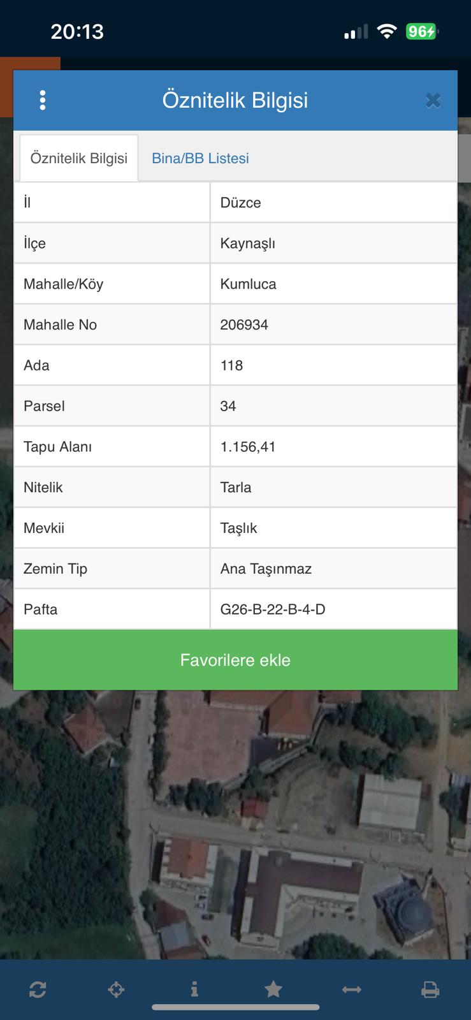Image resolution: width=471 pixels, height=1020 pixels.
Task: Open favorites with the star icon
Action: (273, 989)
